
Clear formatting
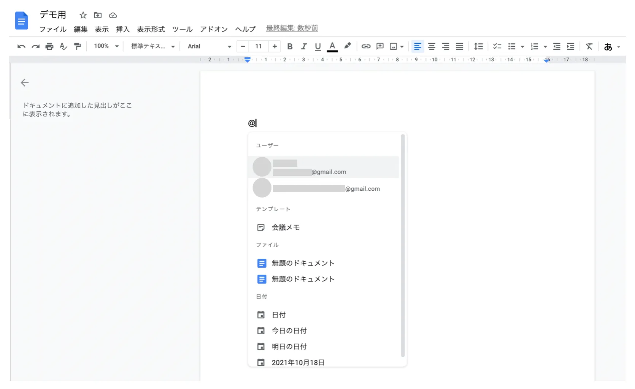point(589,46)
